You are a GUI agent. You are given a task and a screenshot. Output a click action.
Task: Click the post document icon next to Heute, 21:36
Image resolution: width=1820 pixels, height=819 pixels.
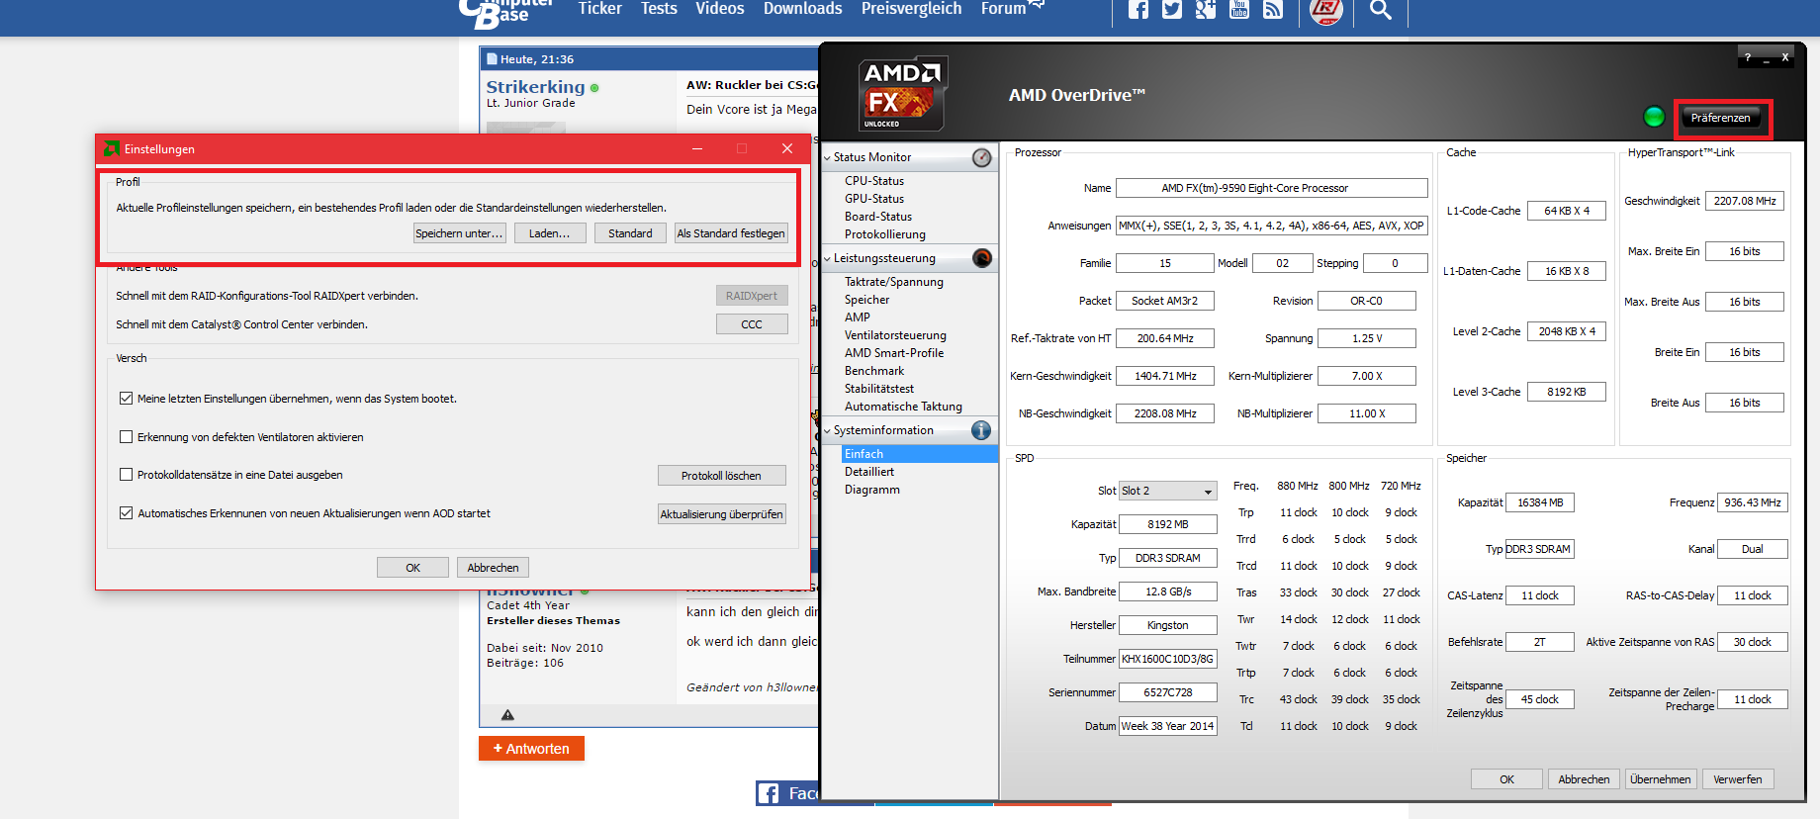click(x=492, y=59)
